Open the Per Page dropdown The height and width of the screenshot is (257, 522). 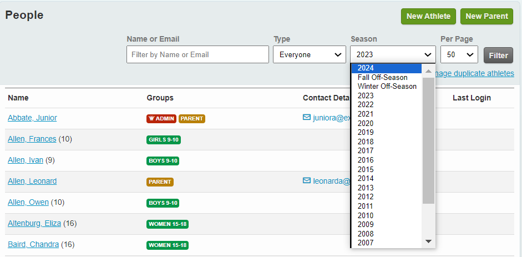pyautogui.click(x=459, y=54)
